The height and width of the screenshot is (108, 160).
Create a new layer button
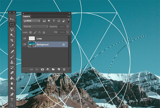(x=59, y=69)
